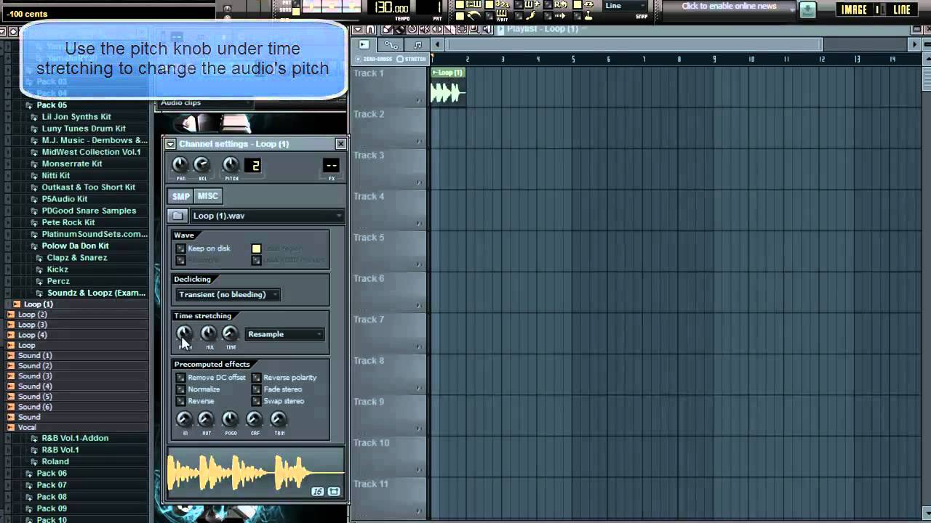Toggle the Playlist magnet snap icon
The image size is (931, 523).
370,29
